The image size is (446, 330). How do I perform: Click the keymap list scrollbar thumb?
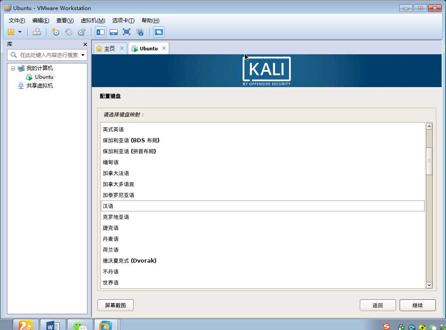pos(429,161)
